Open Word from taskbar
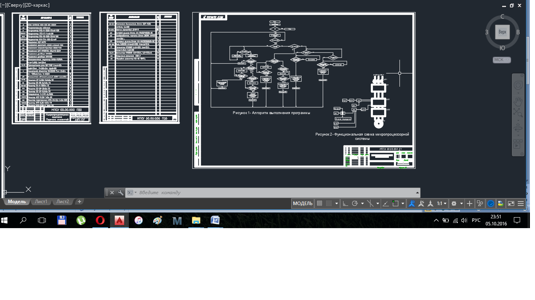The height and width of the screenshot is (300, 535). [x=215, y=220]
